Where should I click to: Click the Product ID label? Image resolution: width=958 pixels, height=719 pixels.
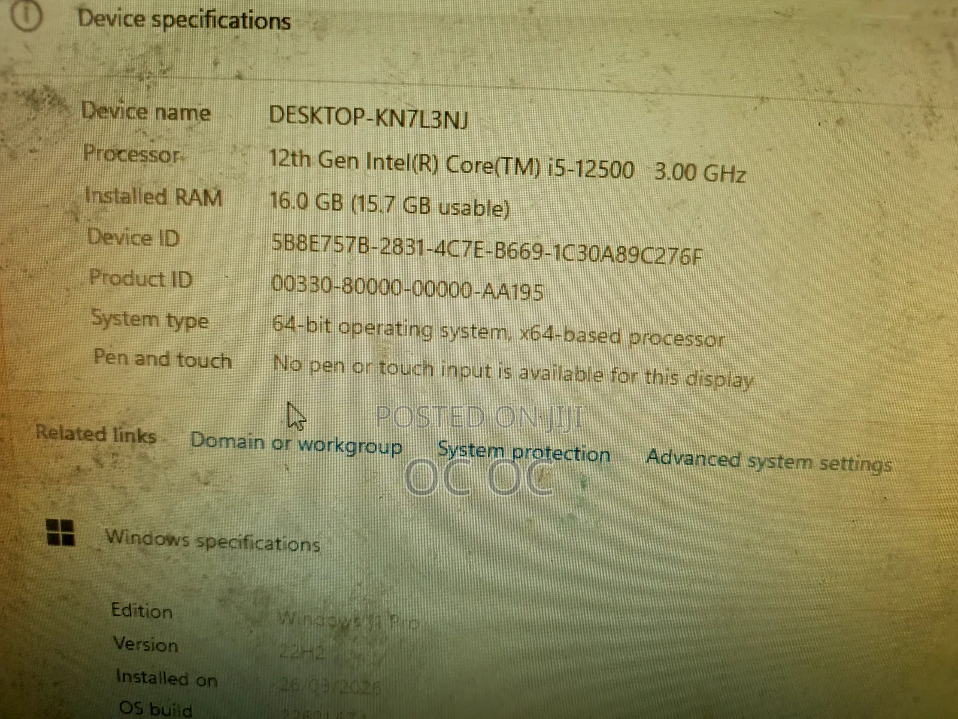141,279
